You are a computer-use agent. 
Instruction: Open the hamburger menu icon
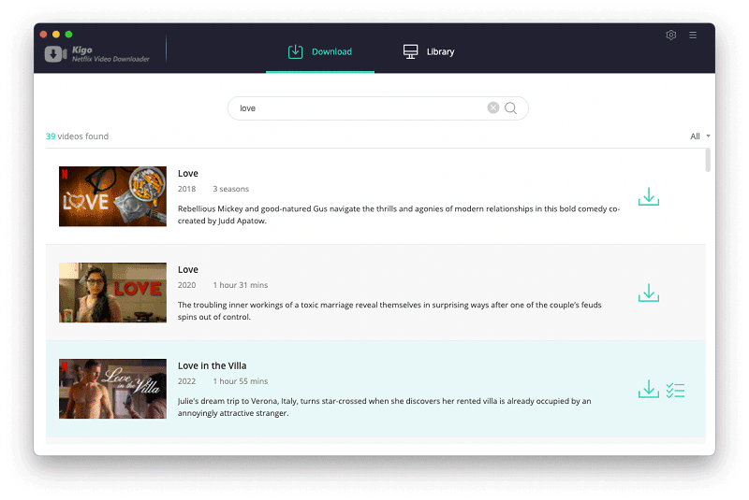(693, 35)
